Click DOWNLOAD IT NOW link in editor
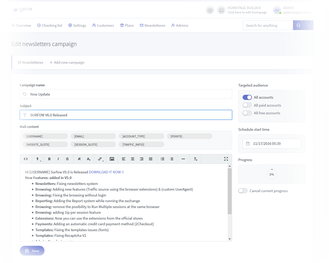The width and height of the screenshot is (329, 263). pyautogui.click(x=106, y=172)
